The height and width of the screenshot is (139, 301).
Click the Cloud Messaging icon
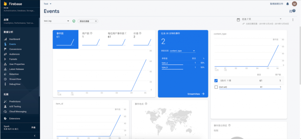[x=5, y=111]
